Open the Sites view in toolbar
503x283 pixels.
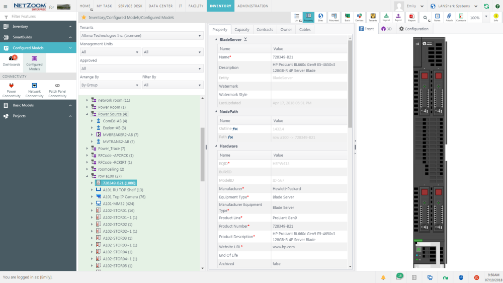[x=321, y=18]
